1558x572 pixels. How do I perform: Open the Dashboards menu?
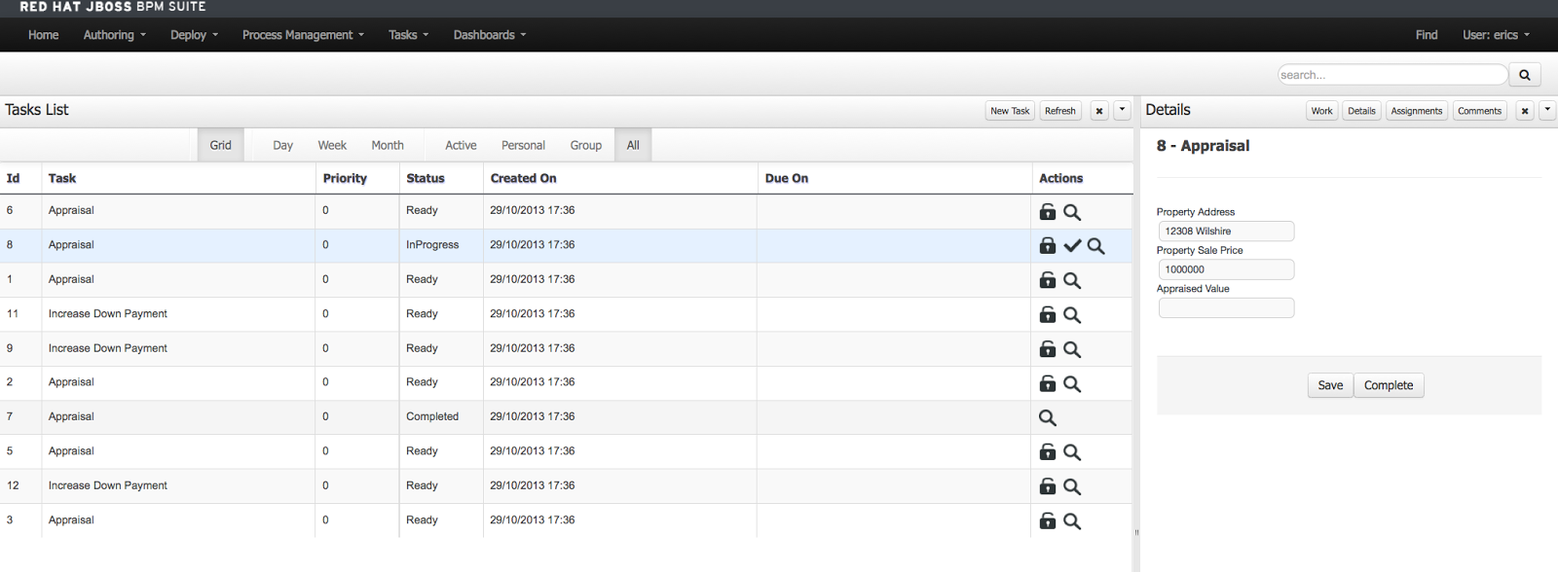[x=490, y=35]
